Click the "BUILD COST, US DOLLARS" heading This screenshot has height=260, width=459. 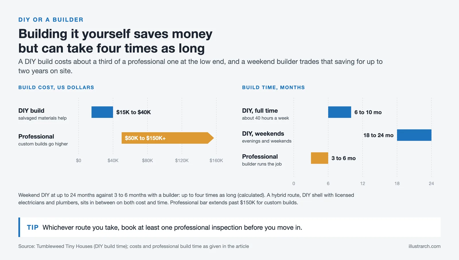(56, 88)
